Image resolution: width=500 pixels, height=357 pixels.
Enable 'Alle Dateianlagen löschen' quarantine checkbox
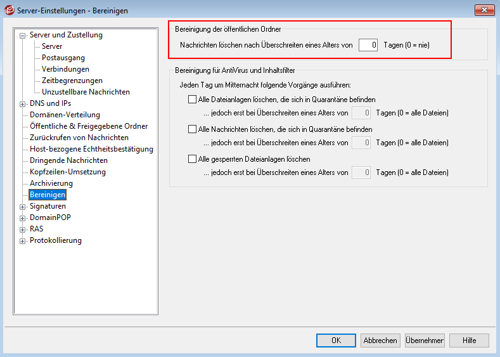click(x=193, y=100)
